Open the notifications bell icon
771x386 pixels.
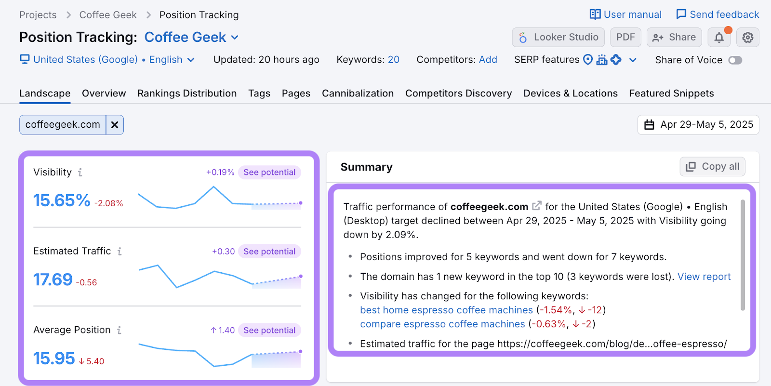click(x=718, y=38)
